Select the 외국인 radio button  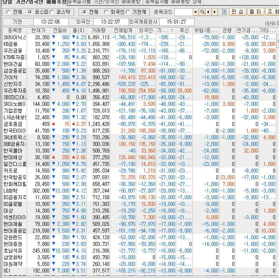point(106,12)
